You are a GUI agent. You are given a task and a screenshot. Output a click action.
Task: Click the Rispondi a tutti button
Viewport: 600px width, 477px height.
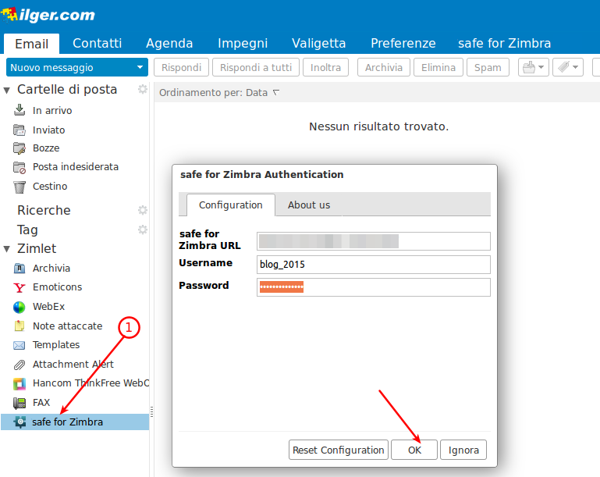[256, 67]
